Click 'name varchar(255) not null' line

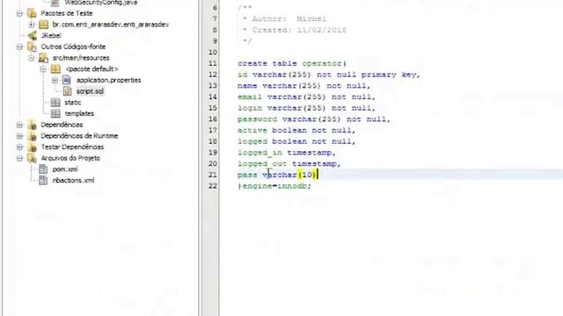coord(303,86)
